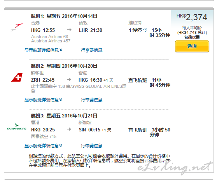Open 行李费信息 for the Austrian Airlines flight
The height and width of the screenshot is (180, 217).
[92, 50]
